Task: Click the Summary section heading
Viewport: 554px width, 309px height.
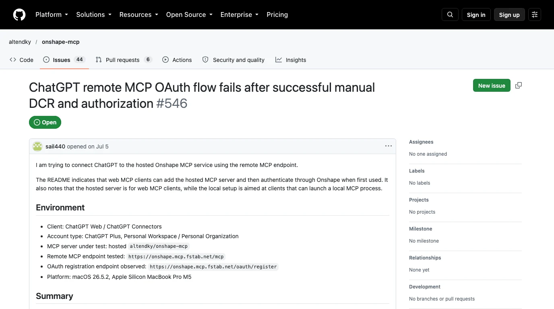Action: point(54,296)
